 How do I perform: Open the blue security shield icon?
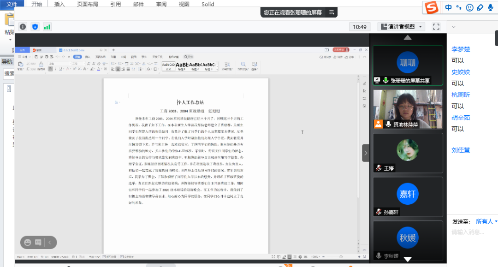coord(35,27)
